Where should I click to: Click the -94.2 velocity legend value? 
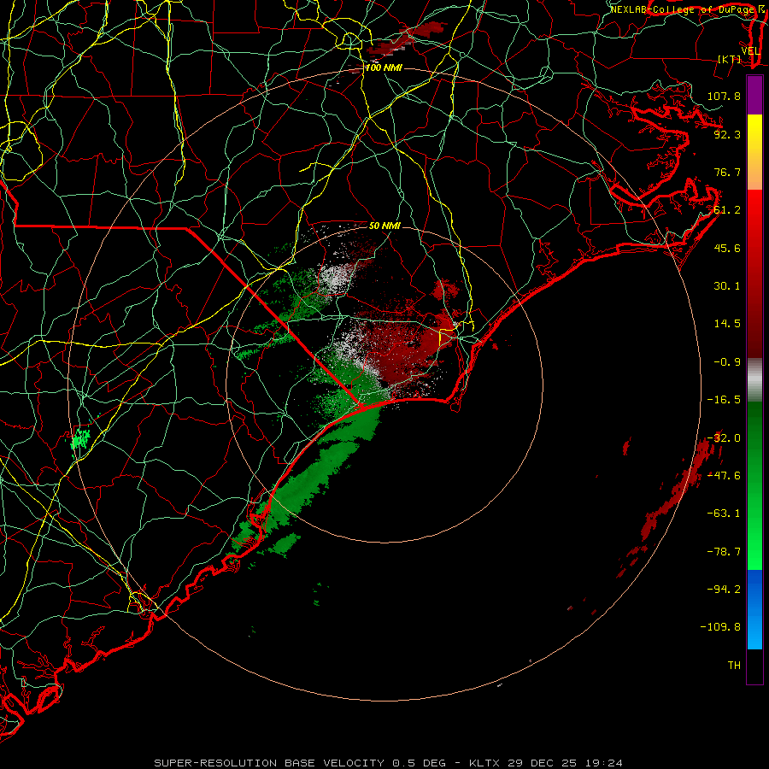click(724, 589)
